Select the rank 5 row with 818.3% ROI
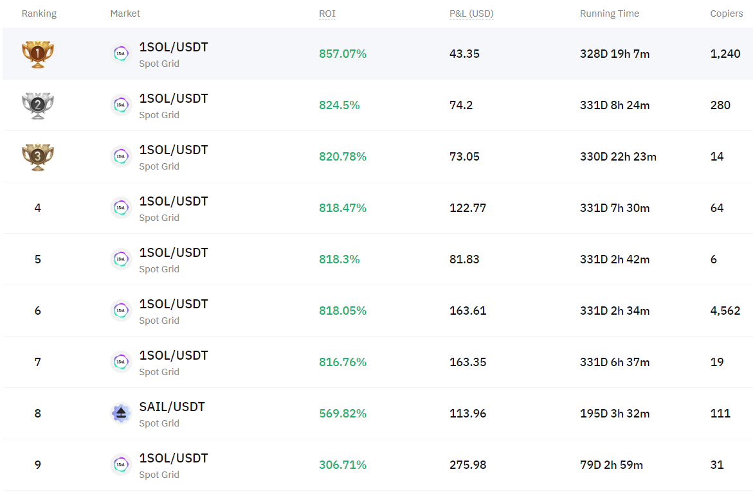Image resolution: width=753 pixels, height=492 pixels. [x=377, y=259]
